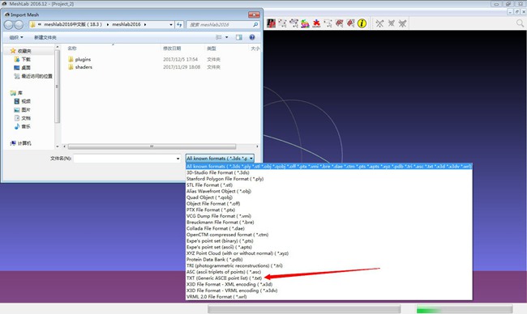This screenshot has height=314, width=527.
Task: Choose Quad Object (*.qobj)
Action: (329, 197)
